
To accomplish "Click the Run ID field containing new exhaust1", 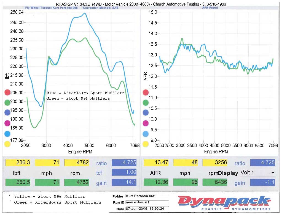I will (147, 202).
